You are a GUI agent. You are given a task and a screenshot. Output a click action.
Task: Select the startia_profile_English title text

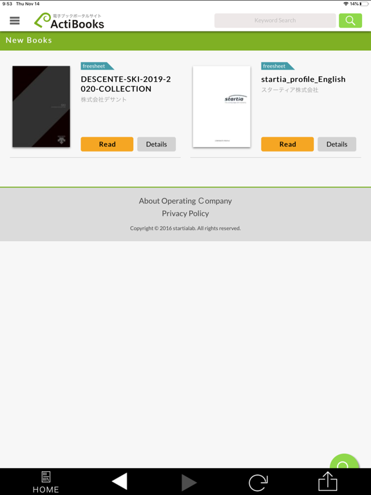pyautogui.click(x=303, y=79)
